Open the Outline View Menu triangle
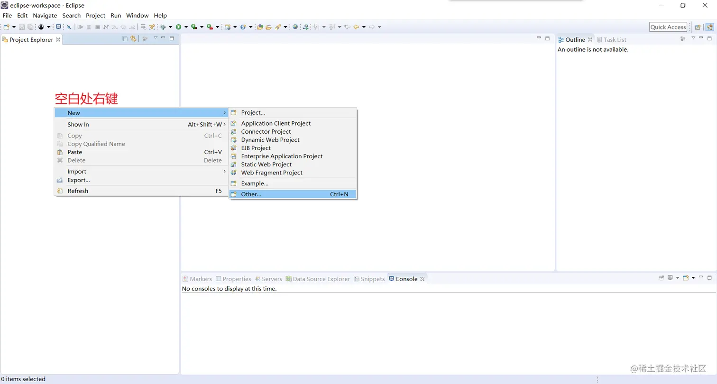Screen dimensions: 717x384 pos(693,38)
